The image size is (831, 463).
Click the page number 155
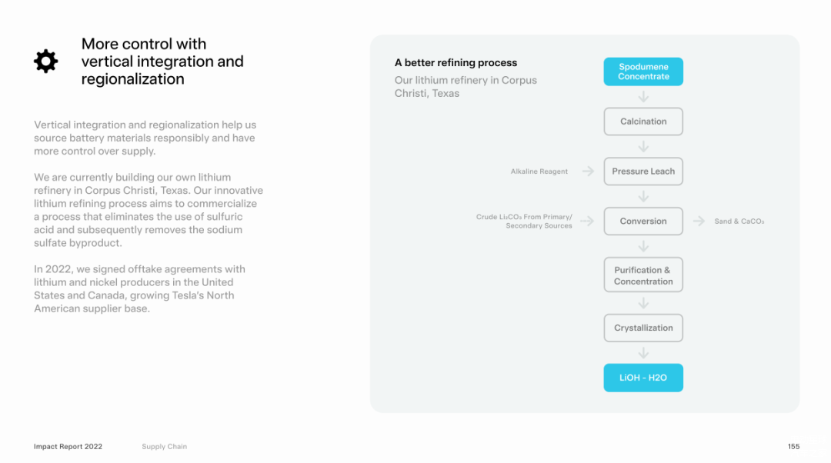(x=793, y=447)
